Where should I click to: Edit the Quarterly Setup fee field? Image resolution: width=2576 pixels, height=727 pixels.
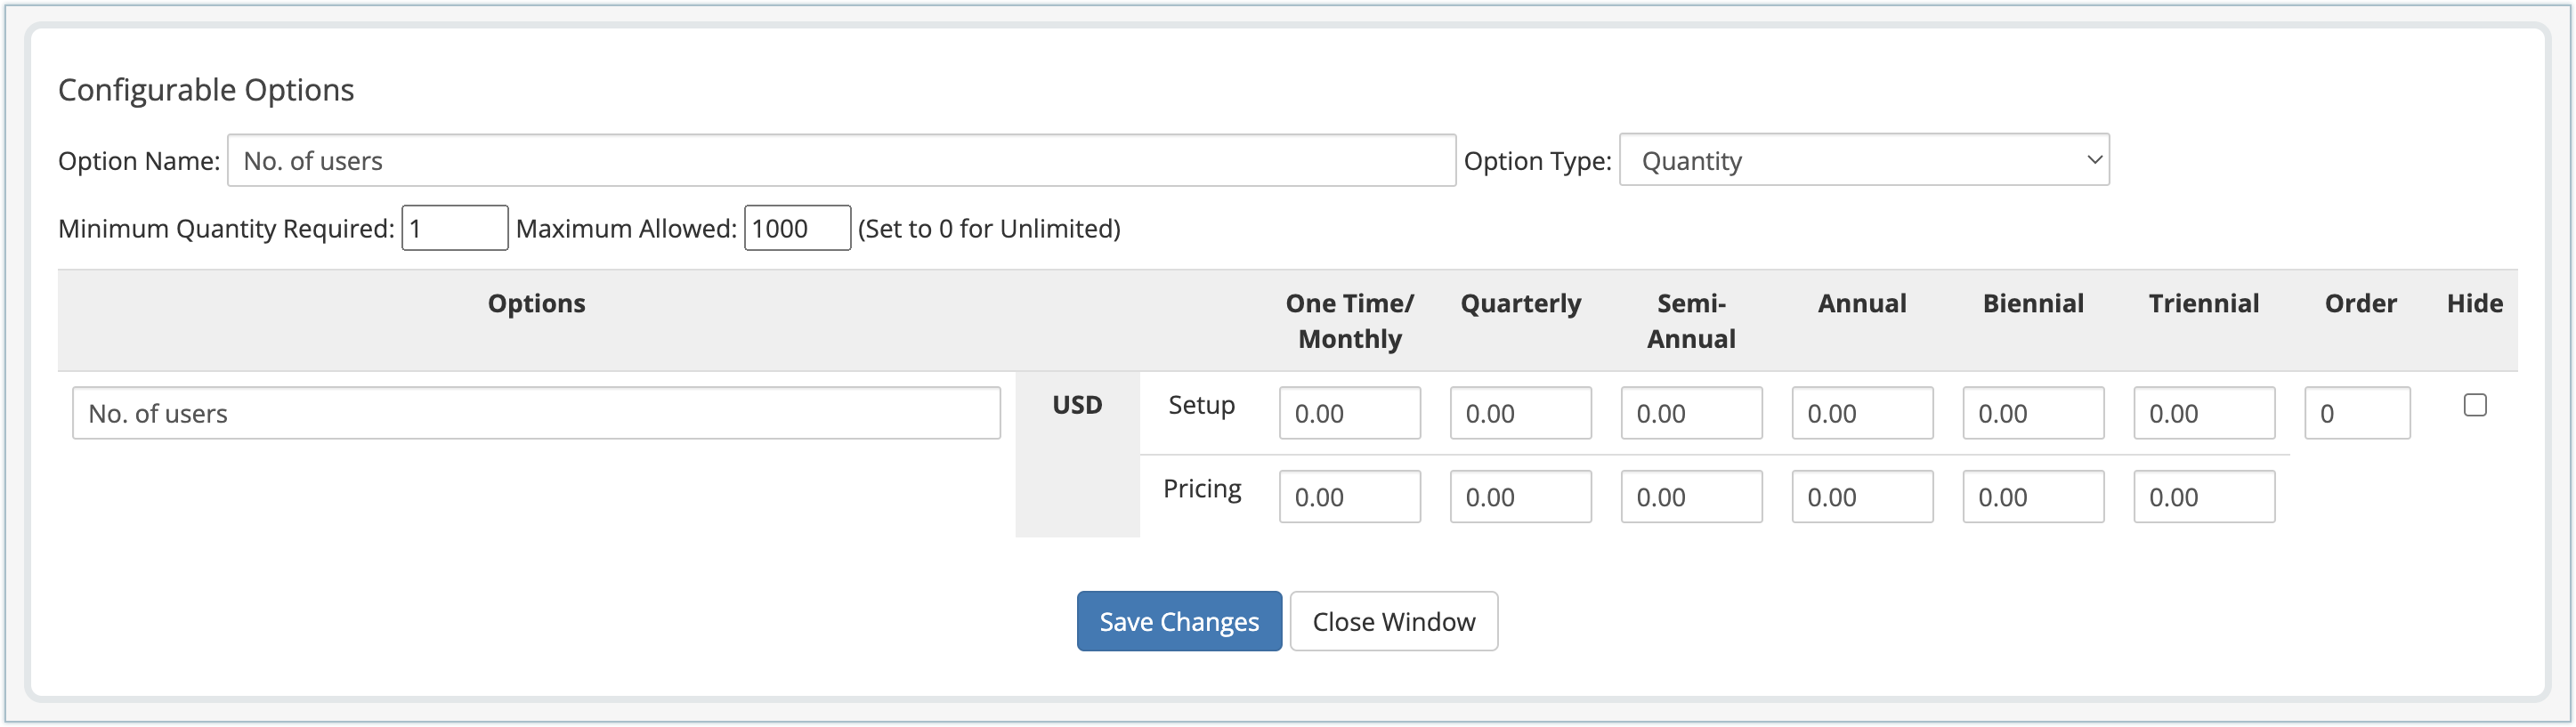(1520, 413)
